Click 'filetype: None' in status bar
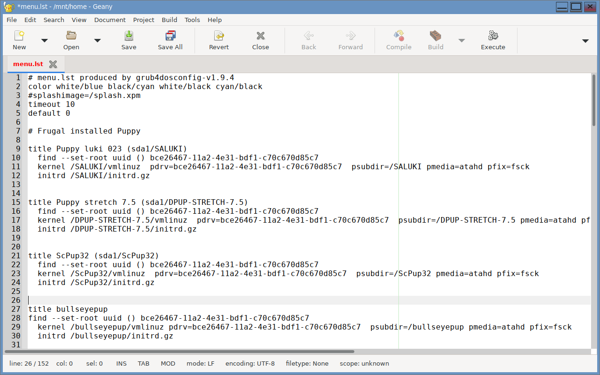This screenshot has width=600, height=375. 307,363
